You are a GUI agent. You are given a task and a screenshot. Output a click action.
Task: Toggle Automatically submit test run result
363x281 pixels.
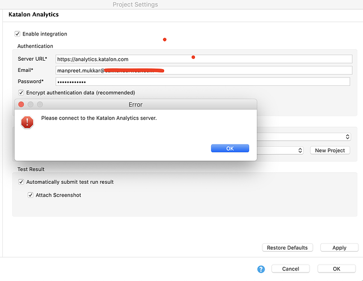click(x=21, y=182)
